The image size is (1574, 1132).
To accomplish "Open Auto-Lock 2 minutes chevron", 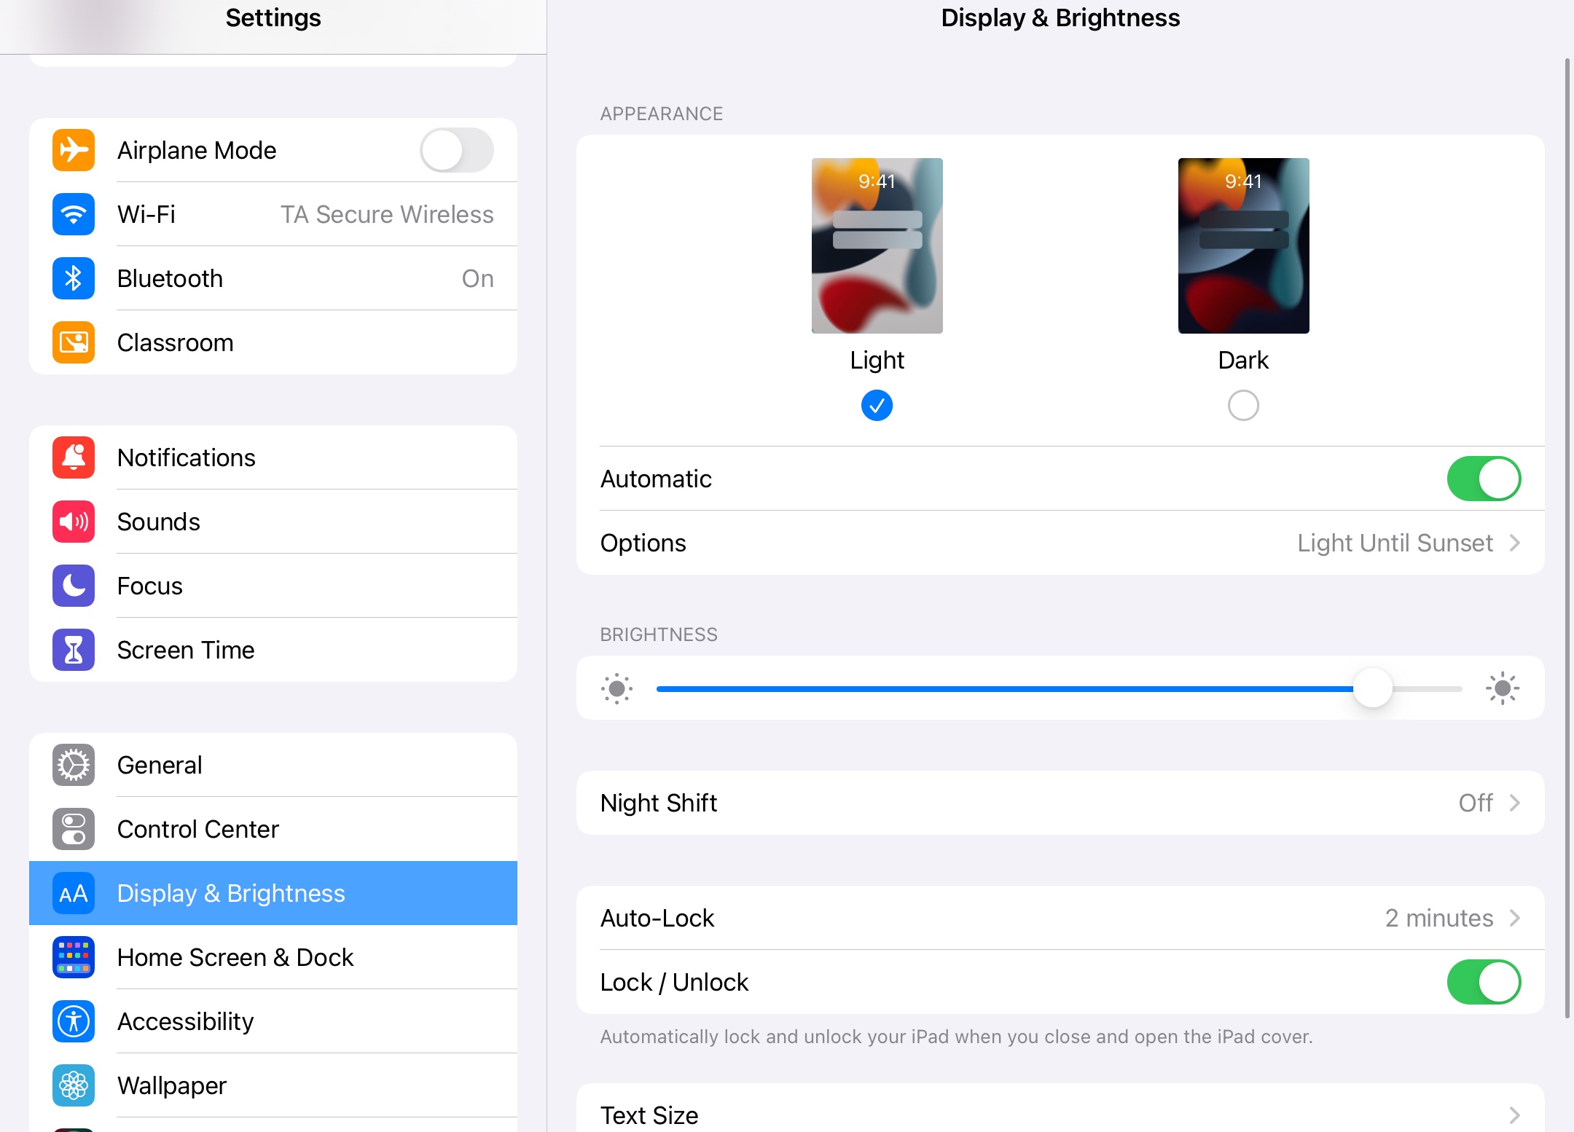I will (x=1515, y=918).
